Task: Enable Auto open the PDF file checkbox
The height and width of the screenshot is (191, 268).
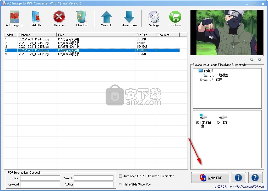Action: coord(120,176)
